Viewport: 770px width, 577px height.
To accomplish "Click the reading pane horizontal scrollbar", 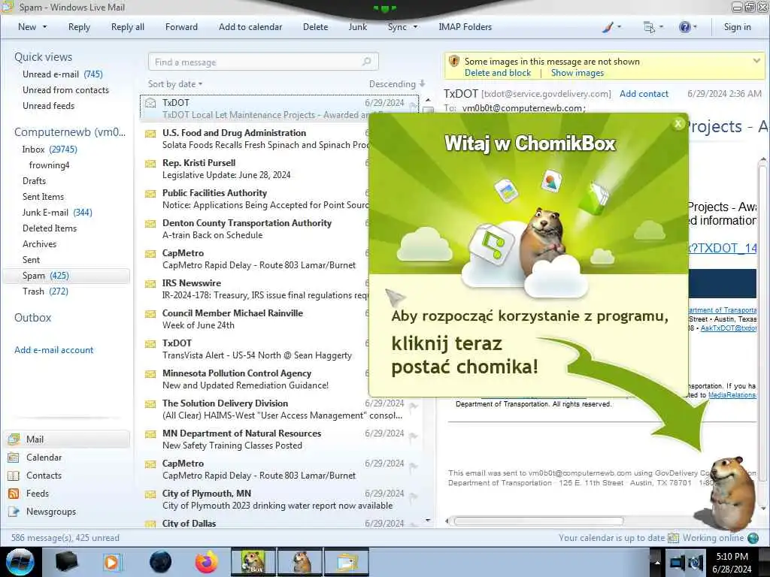I will [x=538, y=521].
